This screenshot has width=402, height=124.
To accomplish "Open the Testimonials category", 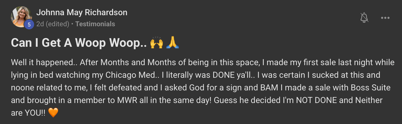I will (95, 24).
